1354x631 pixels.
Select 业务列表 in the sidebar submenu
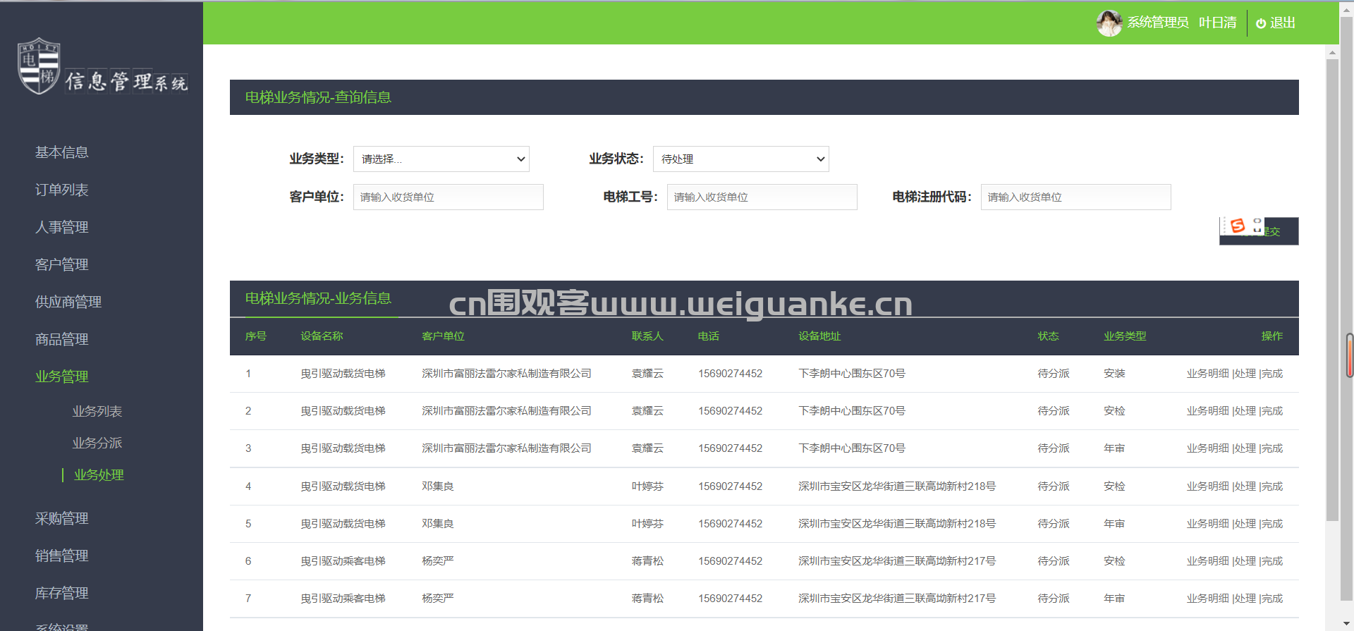point(97,411)
